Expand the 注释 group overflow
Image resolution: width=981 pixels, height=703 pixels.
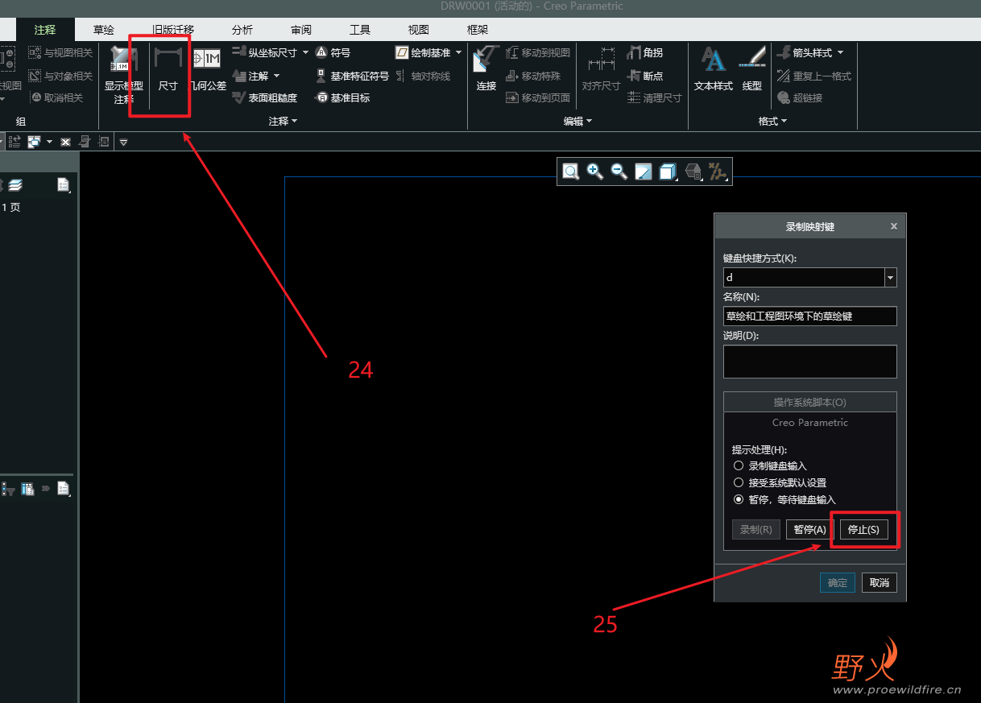point(283,121)
